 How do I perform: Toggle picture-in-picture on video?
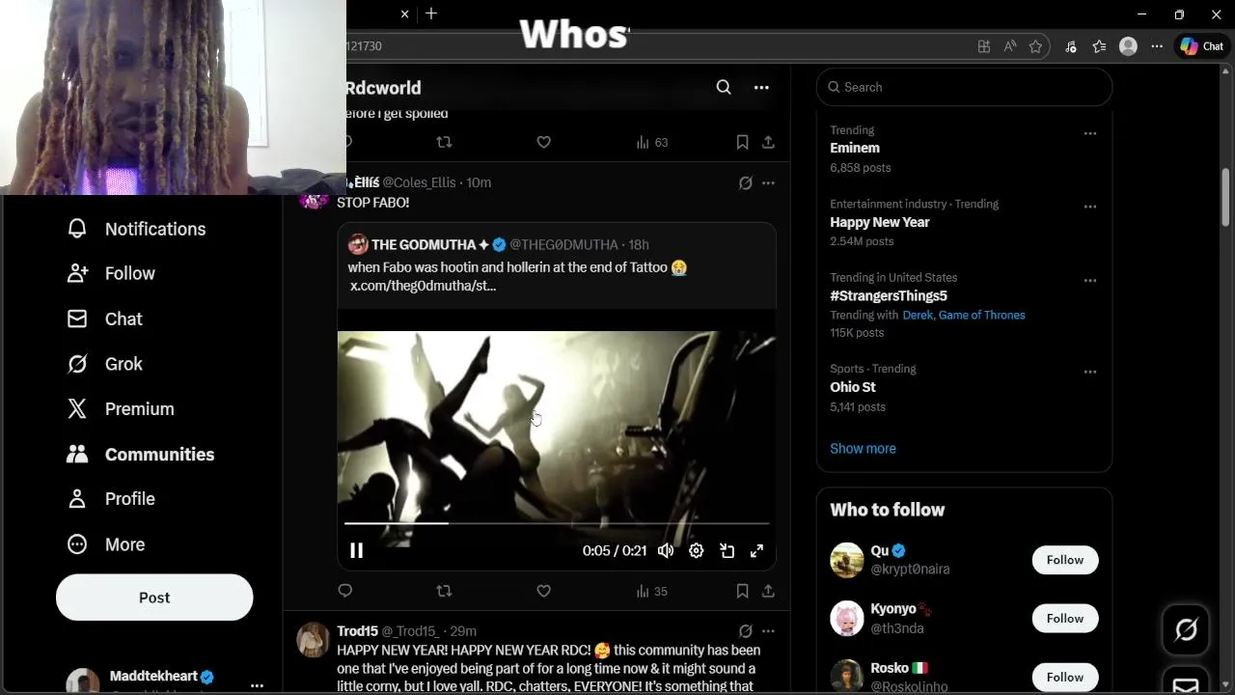727,550
